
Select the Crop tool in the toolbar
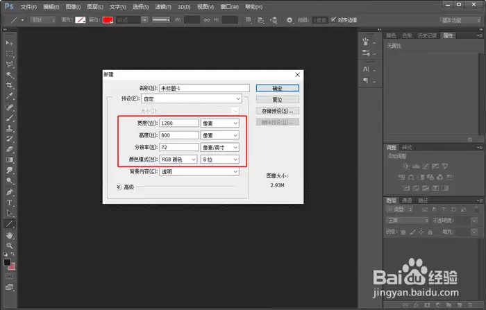point(9,85)
